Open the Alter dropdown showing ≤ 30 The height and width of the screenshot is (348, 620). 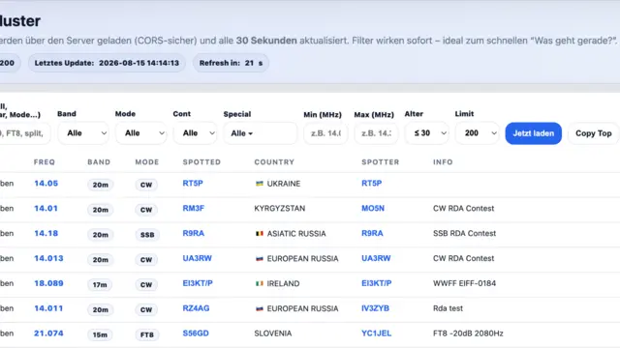[426, 133]
